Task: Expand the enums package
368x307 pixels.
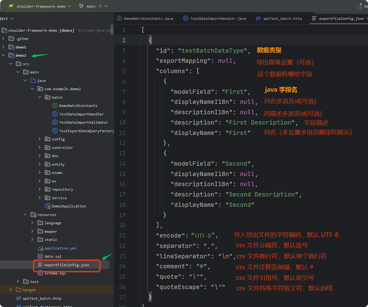Action: [x=40, y=173]
